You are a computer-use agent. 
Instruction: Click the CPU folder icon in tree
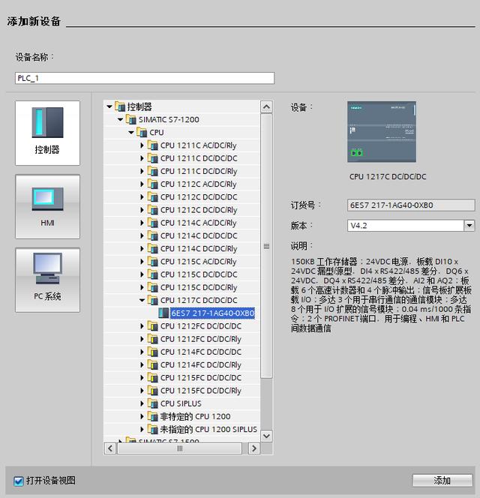tap(142, 133)
